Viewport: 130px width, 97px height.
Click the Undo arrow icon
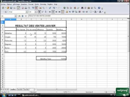coord(54,8)
